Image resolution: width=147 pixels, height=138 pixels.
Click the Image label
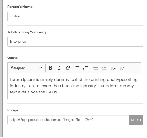pyautogui.click(x=13, y=110)
